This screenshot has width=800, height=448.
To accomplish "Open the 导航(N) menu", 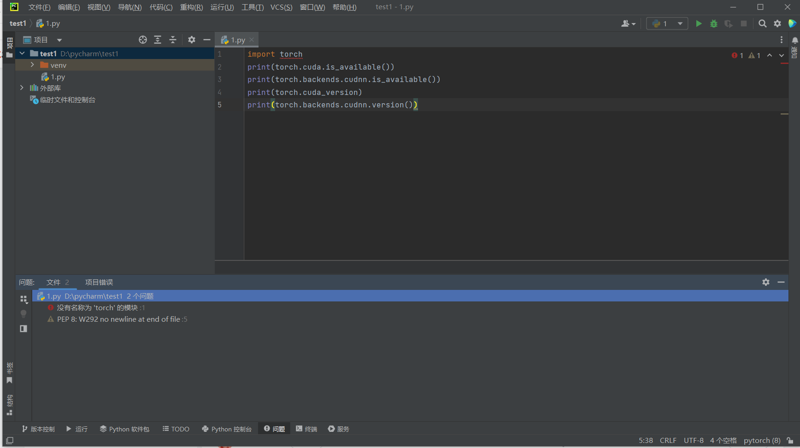I will point(129,7).
